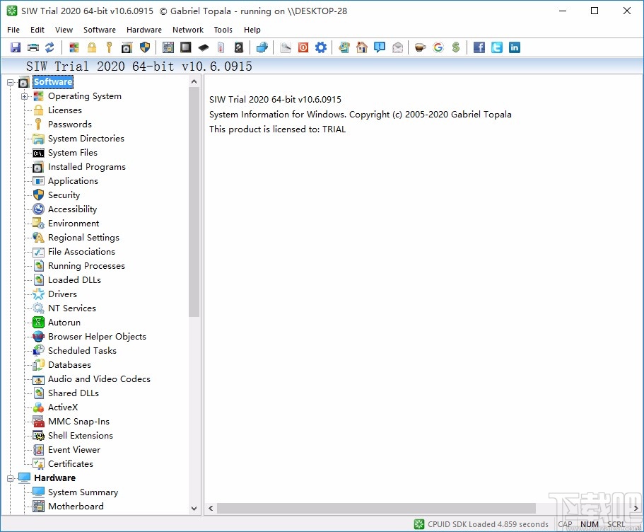Open the Hardware menu
644x532 pixels.
coord(144,30)
